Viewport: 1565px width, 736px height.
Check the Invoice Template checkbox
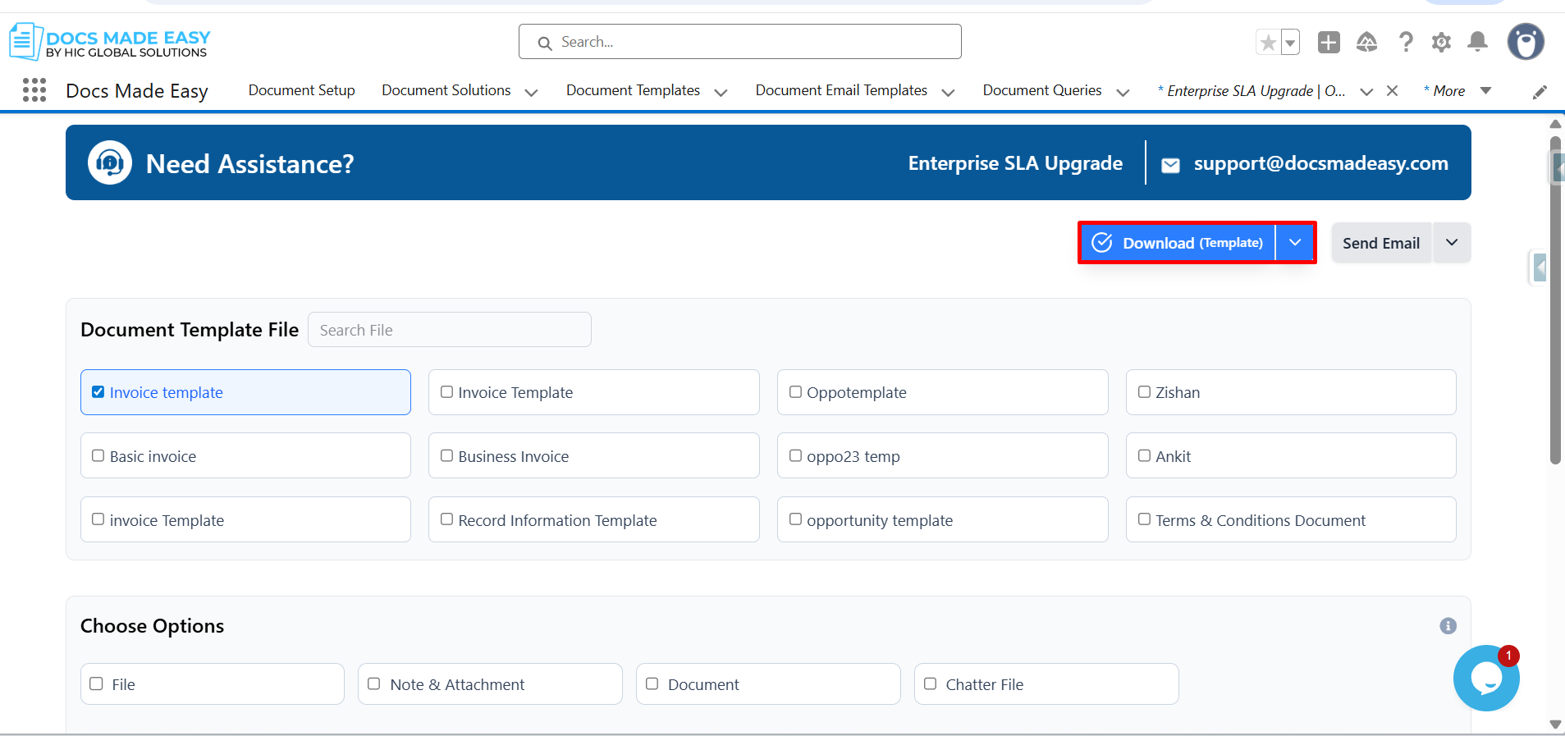coord(446,392)
